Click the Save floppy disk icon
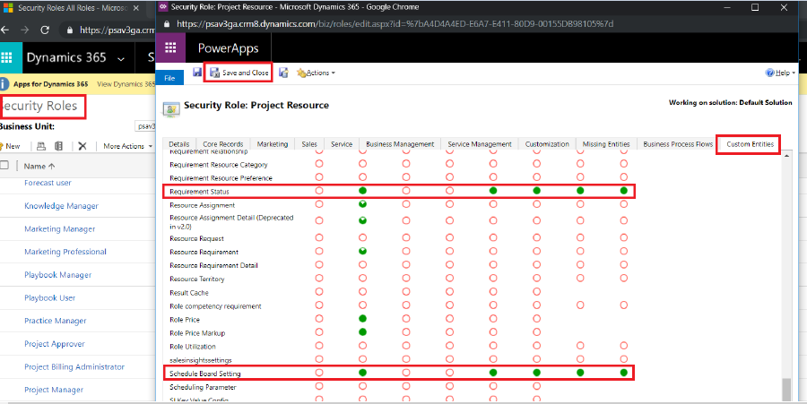 (x=197, y=73)
